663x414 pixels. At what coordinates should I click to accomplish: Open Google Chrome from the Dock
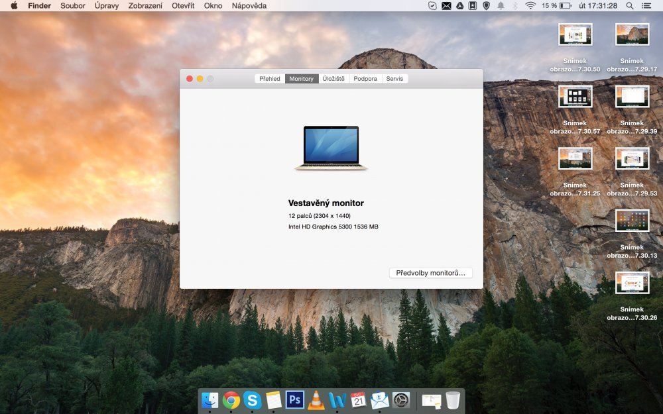[x=231, y=401]
